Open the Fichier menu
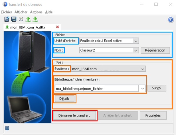Image resolution: width=176 pixels, height=135 pixels. pos(7,12)
